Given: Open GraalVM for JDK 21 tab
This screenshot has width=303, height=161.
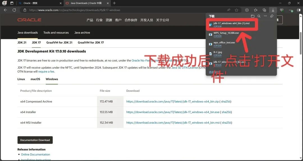Looking at the screenshot, I should 59,42.
